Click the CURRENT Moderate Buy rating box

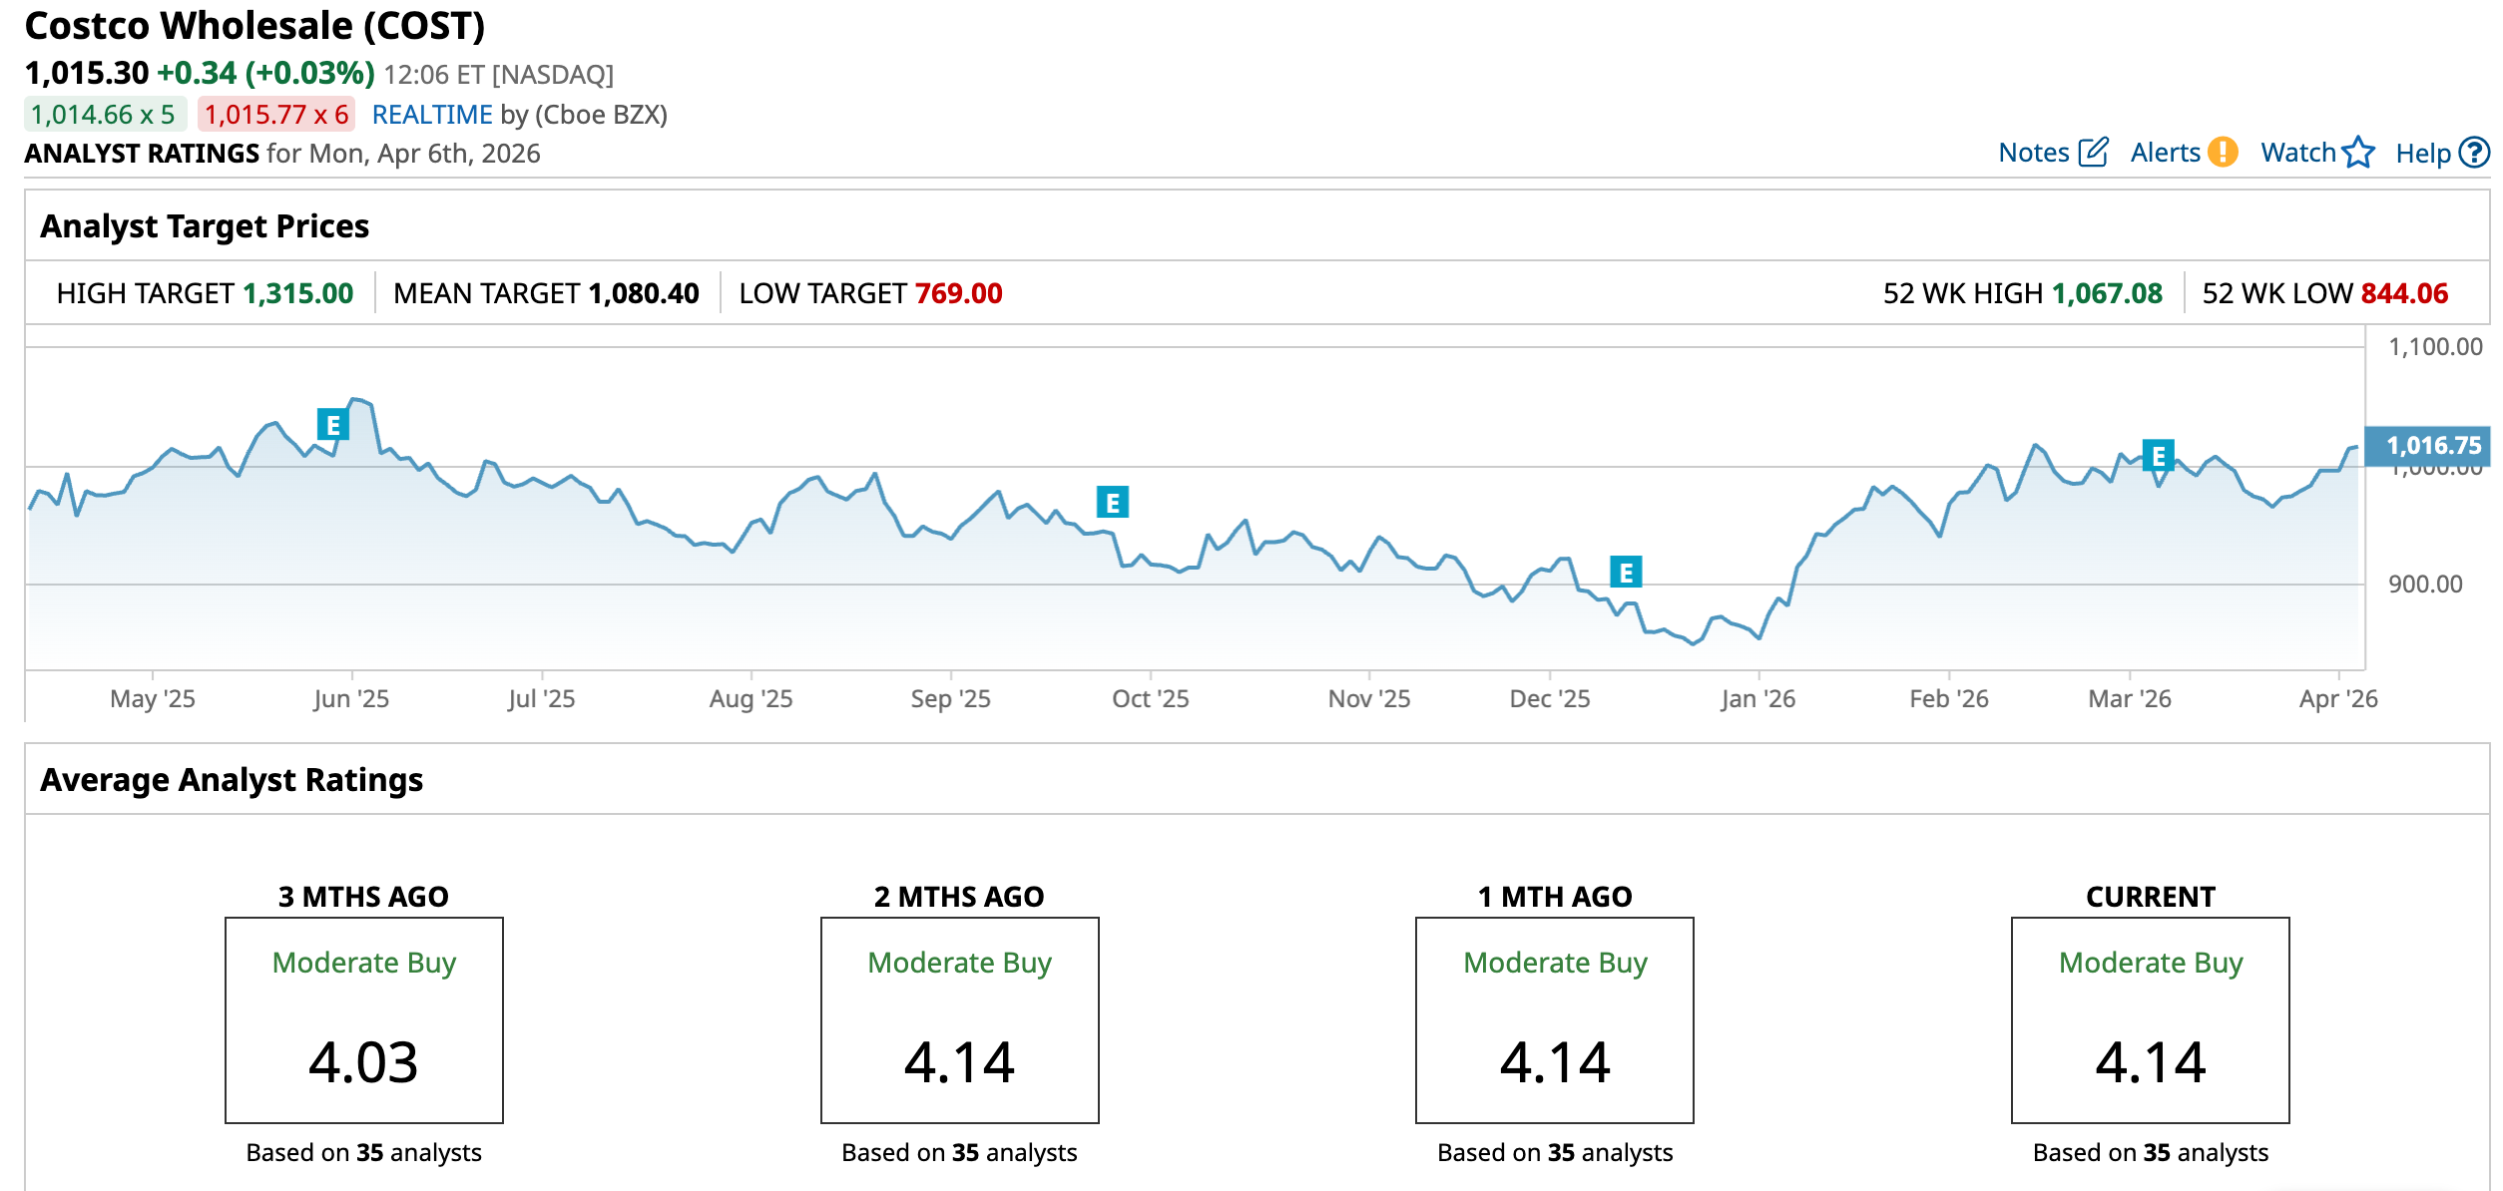tap(2150, 1019)
